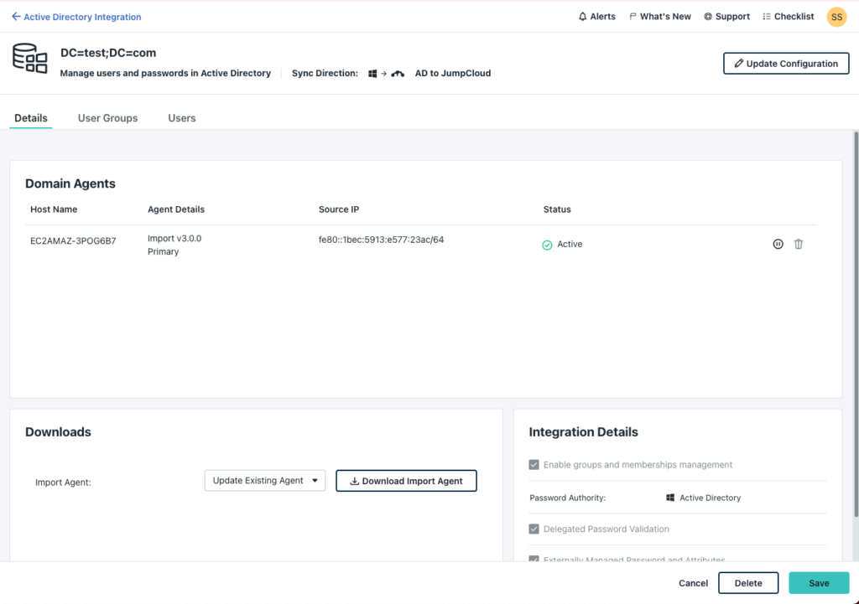Click the trash icon to delete domain agent

[799, 244]
